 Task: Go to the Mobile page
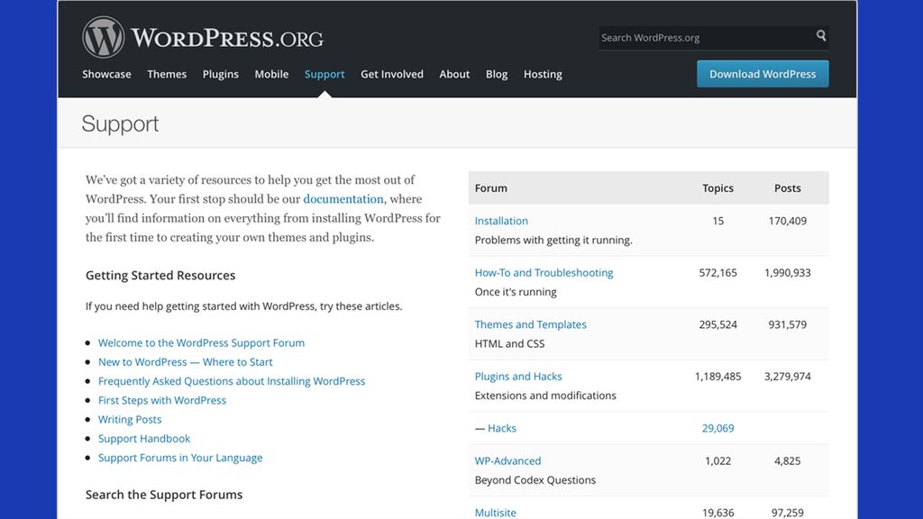point(271,74)
